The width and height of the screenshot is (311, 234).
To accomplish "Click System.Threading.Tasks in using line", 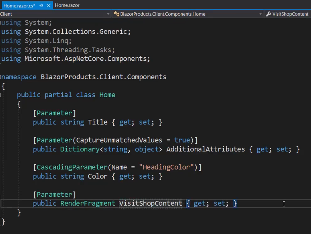I will 68,50.
